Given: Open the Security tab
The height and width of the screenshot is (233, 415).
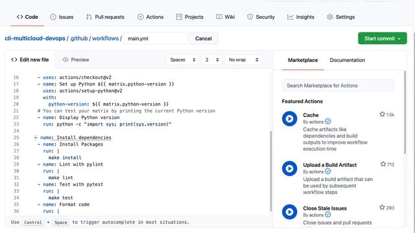Looking at the screenshot, I should click(261, 17).
